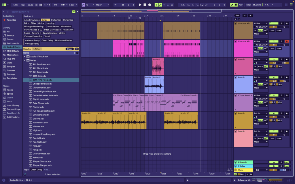Click the Tap tempo button
295x184 pixels.
pyautogui.click(x=23, y=5)
